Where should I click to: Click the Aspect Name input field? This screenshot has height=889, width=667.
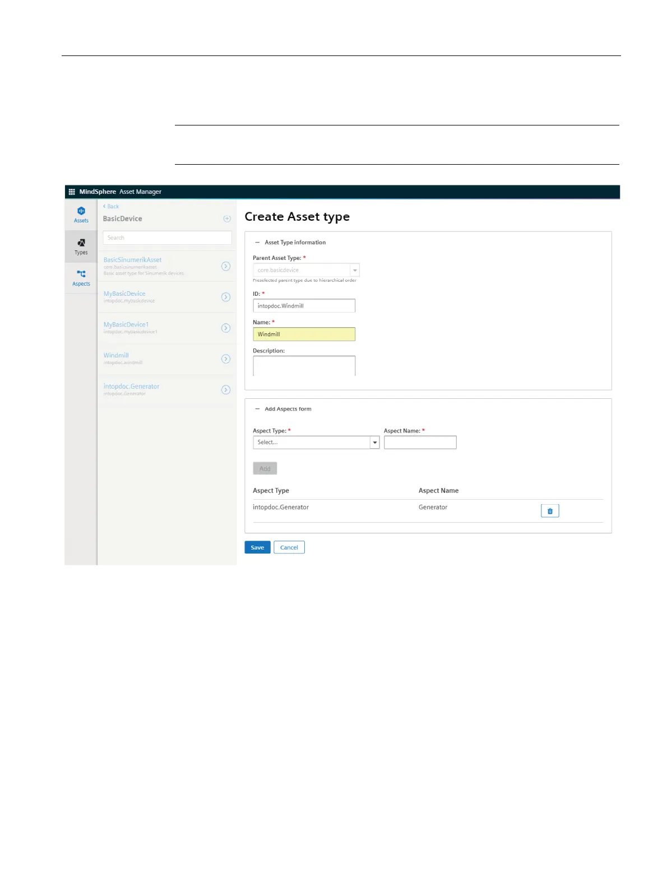click(x=420, y=443)
